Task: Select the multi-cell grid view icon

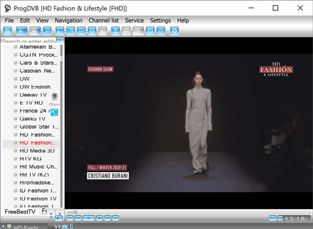Action: coord(92,31)
